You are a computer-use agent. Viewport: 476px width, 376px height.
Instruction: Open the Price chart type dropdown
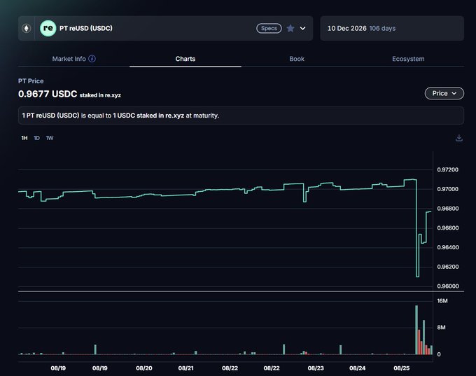444,93
